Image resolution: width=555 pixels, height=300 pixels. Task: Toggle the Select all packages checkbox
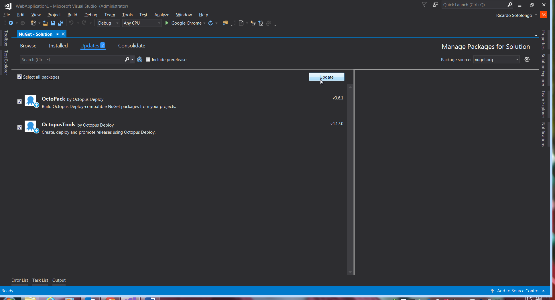point(19,77)
